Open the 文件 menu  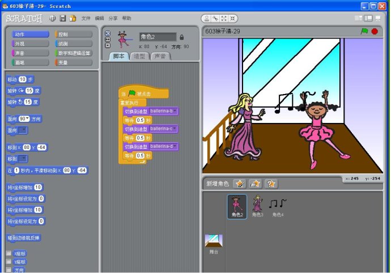pyautogui.click(x=86, y=18)
